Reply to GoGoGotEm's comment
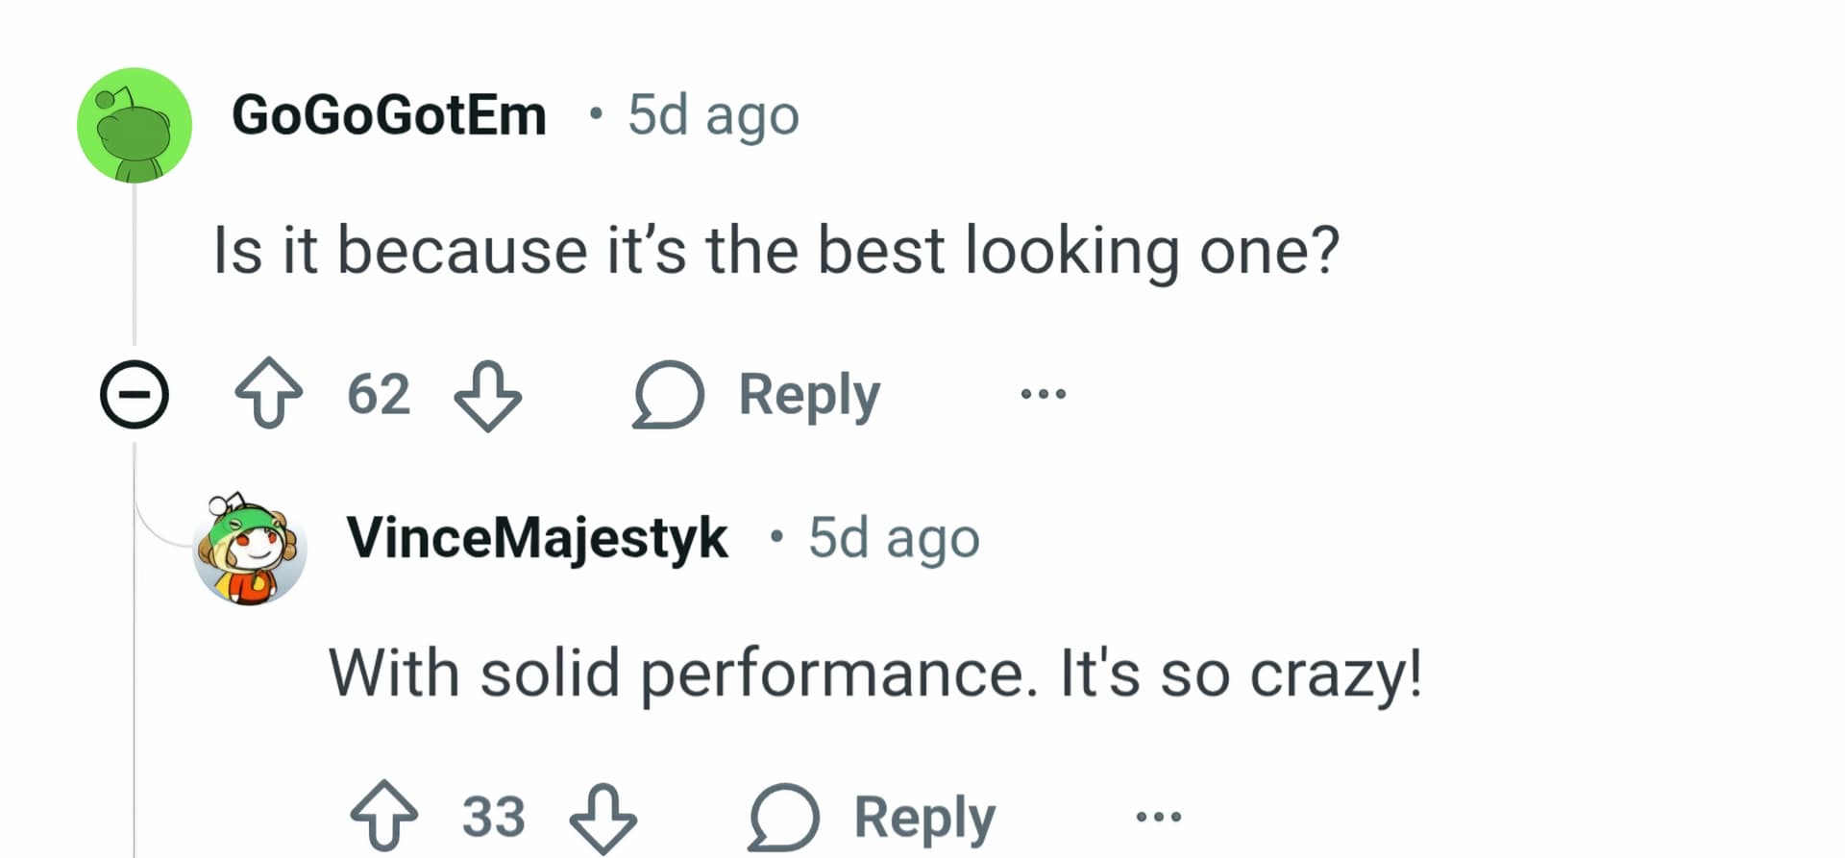Viewport: 1845px width, 858px height. tap(757, 394)
